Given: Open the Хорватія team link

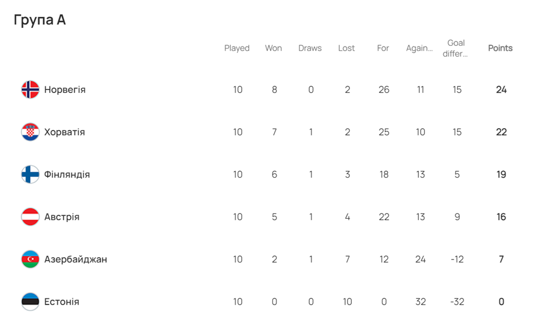Looking at the screenshot, I should coord(64,132).
